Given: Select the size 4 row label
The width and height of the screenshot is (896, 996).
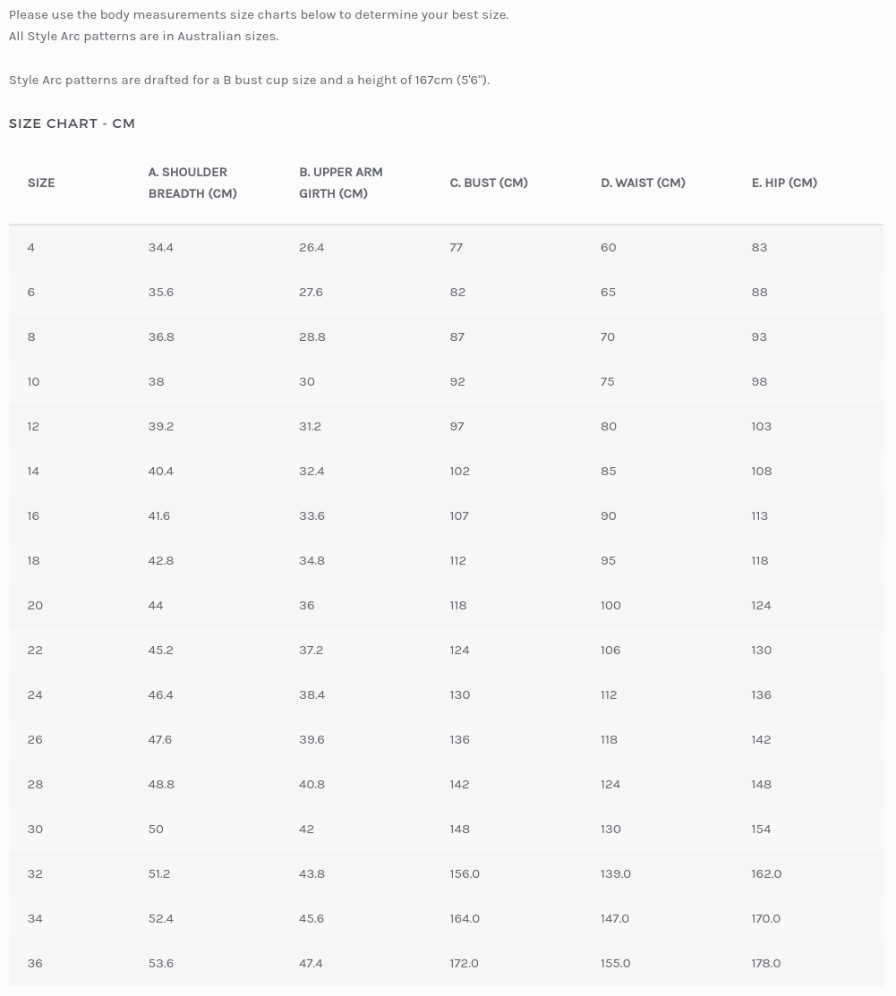Looking at the screenshot, I should [x=31, y=247].
